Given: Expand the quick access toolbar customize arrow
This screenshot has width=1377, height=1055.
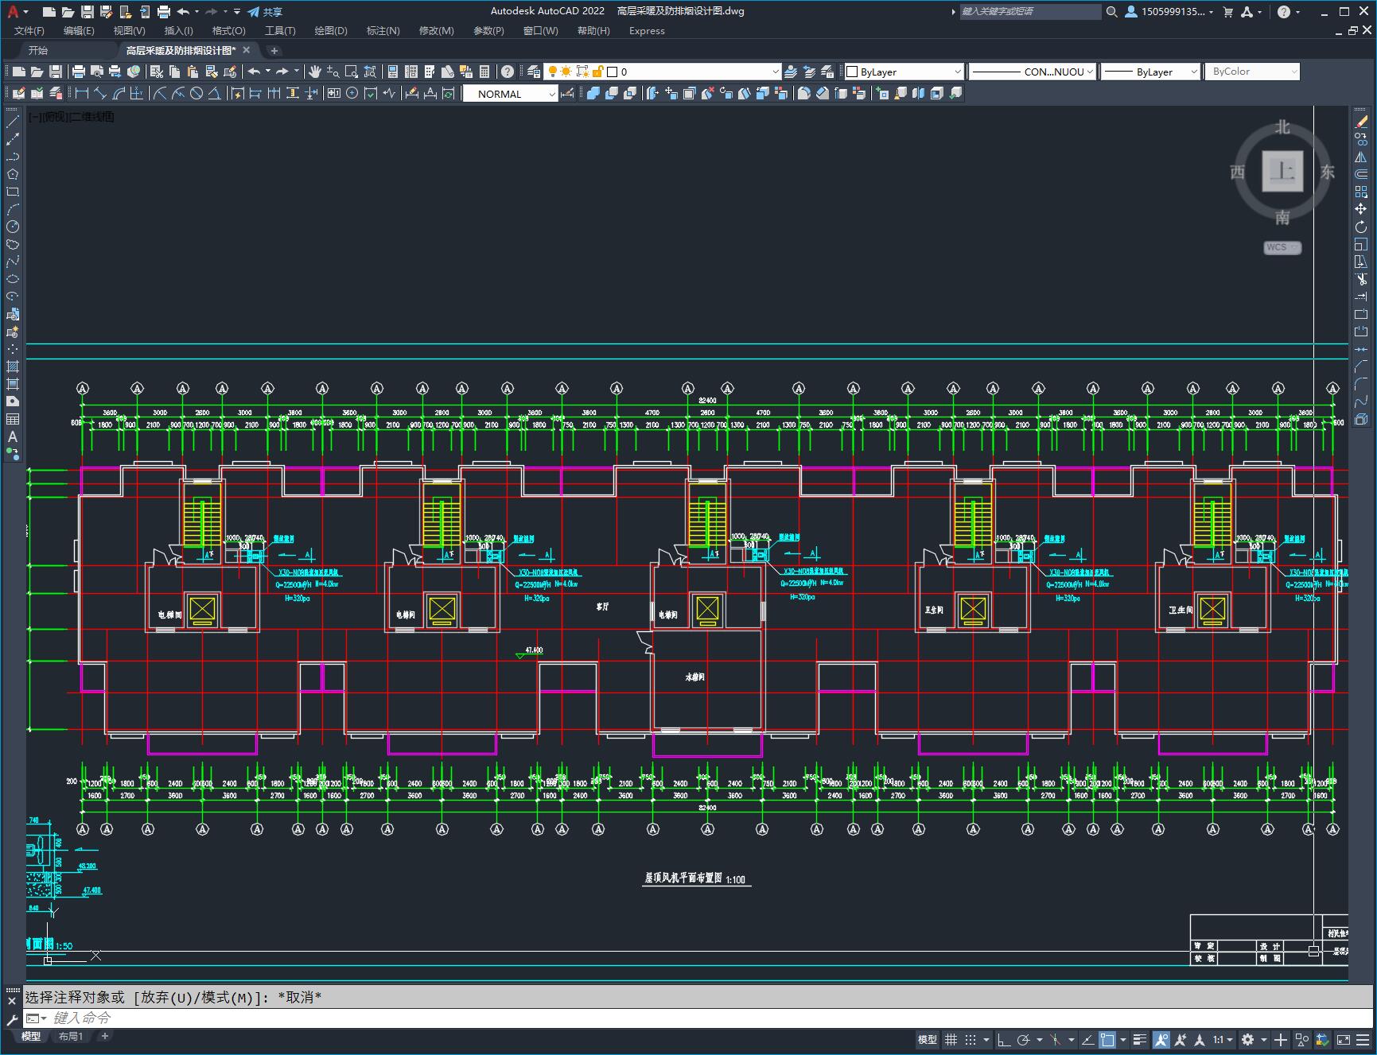Looking at the screenshot, I should [x=237, y=11].
